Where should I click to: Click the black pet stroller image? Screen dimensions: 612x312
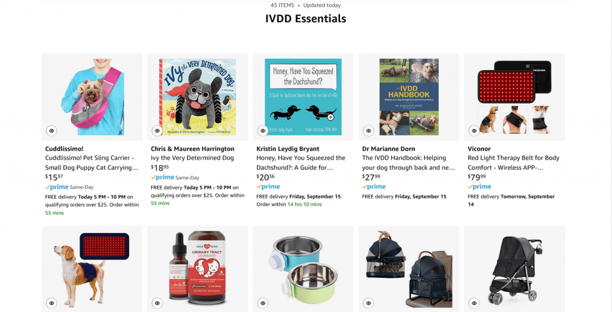(515, 270)
